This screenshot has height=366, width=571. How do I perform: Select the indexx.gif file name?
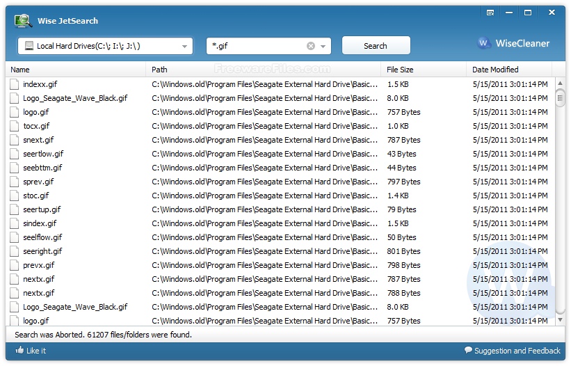click(40, 84)
